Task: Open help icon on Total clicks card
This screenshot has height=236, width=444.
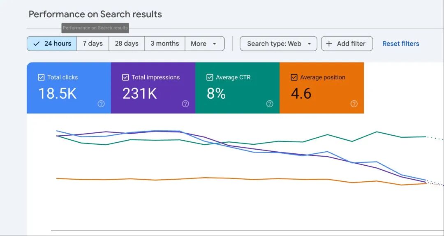Action: click(x=101, y=104)
